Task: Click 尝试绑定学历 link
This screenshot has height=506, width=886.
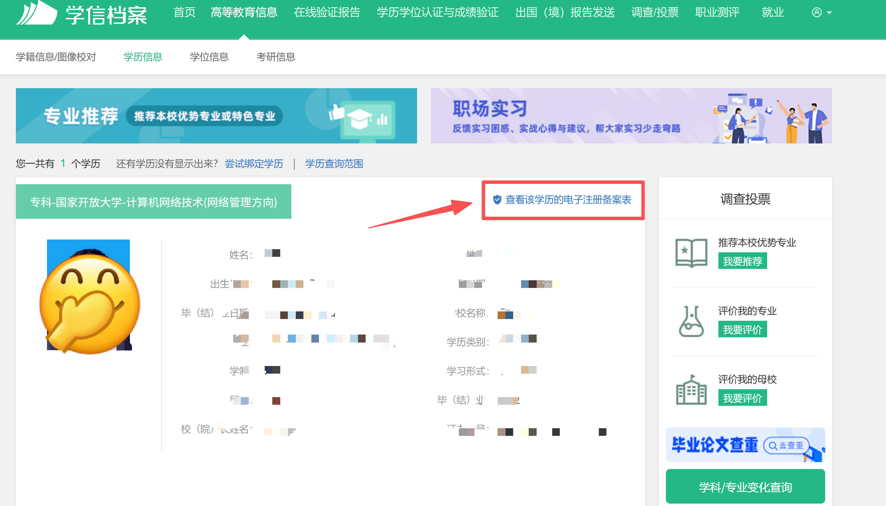Action: [254, 164]
